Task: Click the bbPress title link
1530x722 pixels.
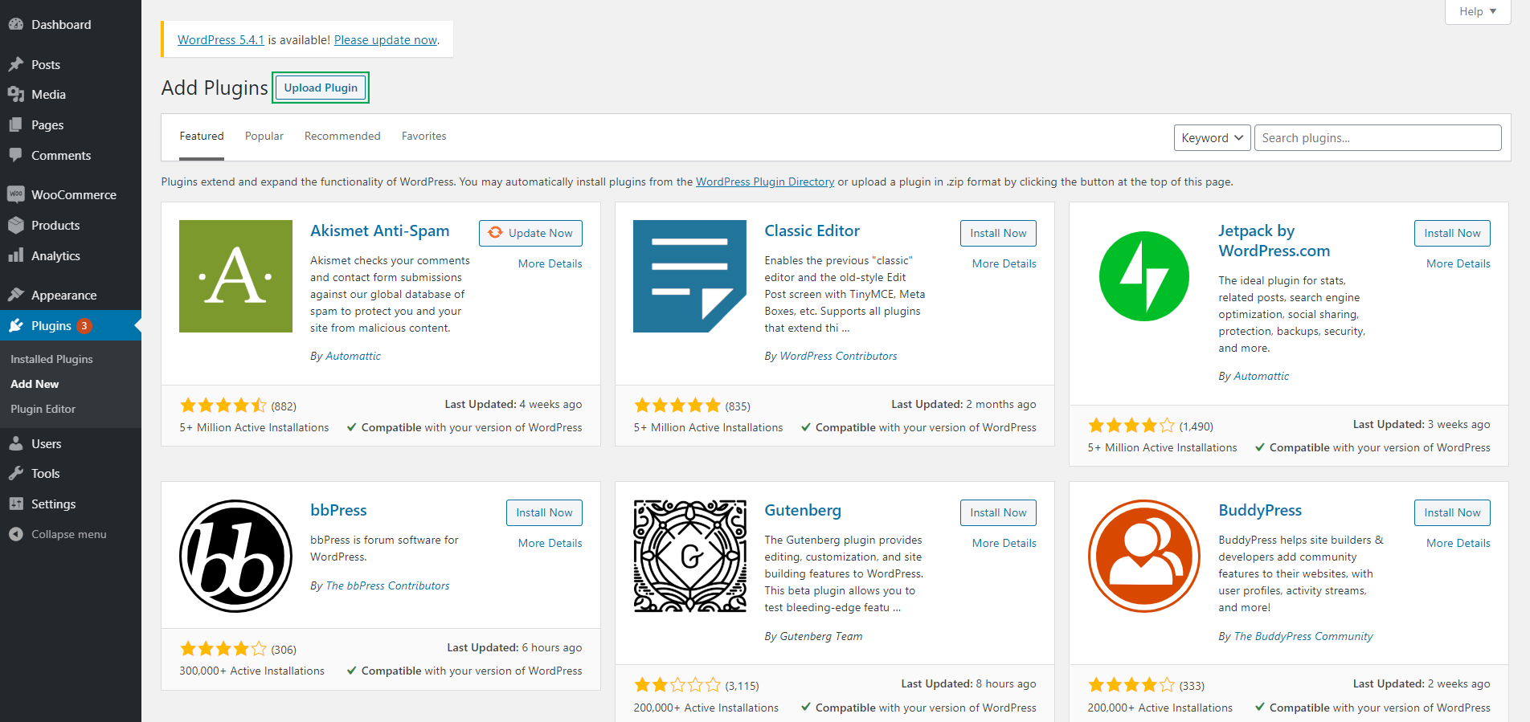Action: [x=338, y=510]
